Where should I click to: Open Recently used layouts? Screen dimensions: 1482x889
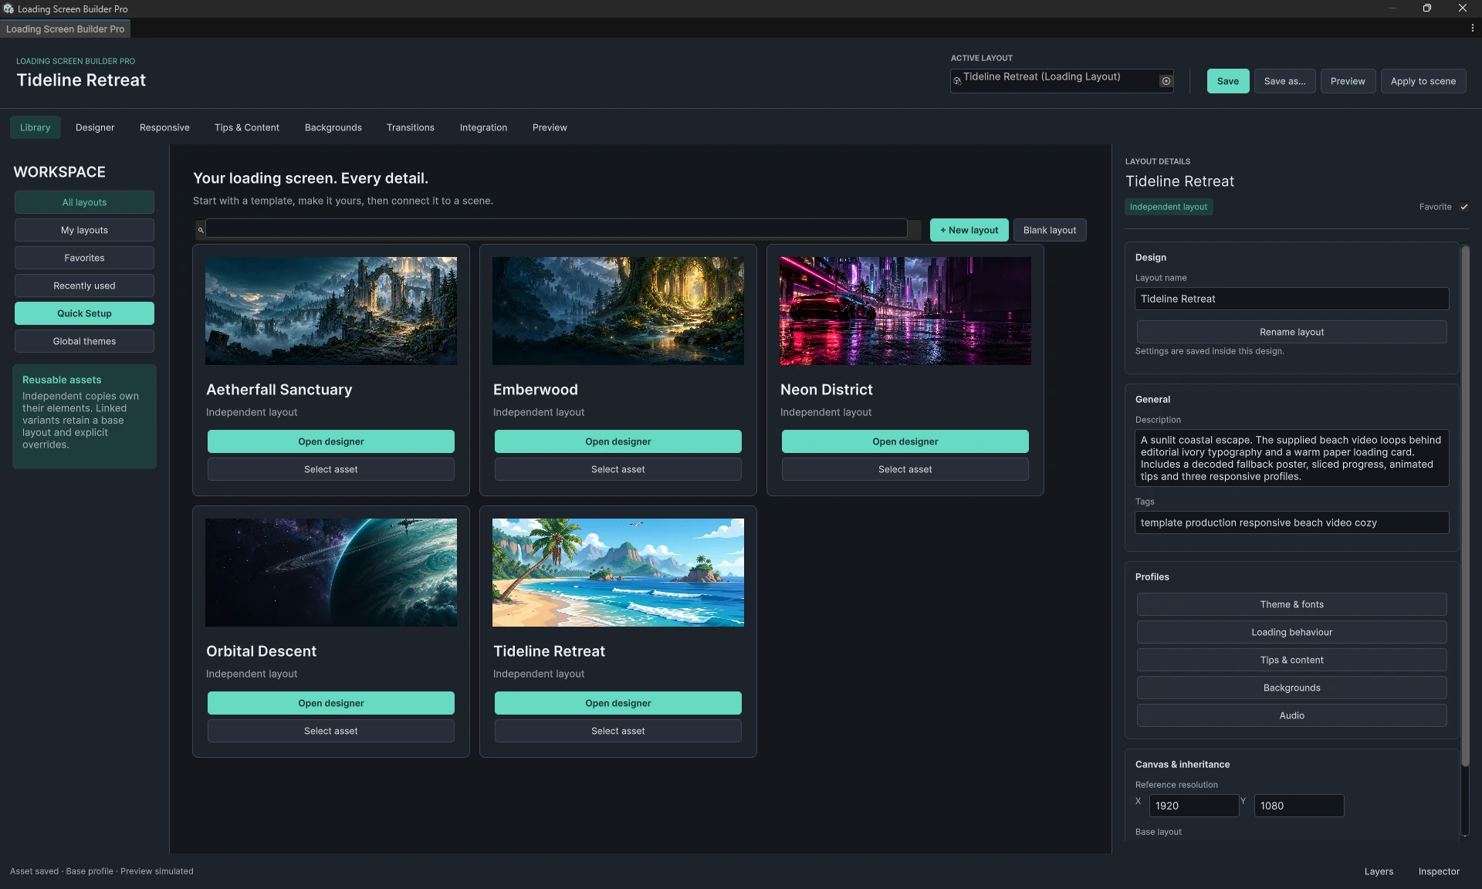[x=84, y=286]
